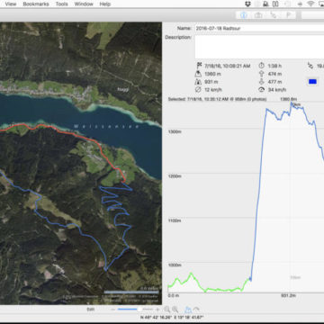Click the maximum speed gauge icon
The image size is (324, 324).
click(x=261, y=90)
